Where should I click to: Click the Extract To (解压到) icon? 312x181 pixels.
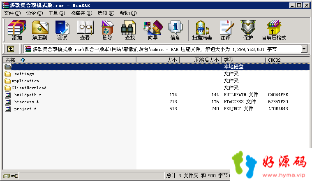tap(40, 30)
